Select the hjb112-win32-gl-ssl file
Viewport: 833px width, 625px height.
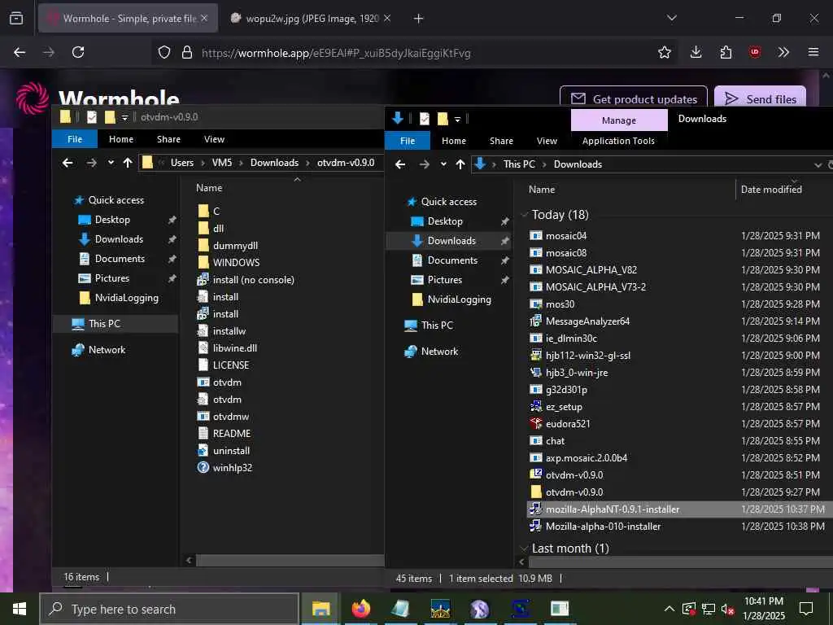click(x=588, y=356)
